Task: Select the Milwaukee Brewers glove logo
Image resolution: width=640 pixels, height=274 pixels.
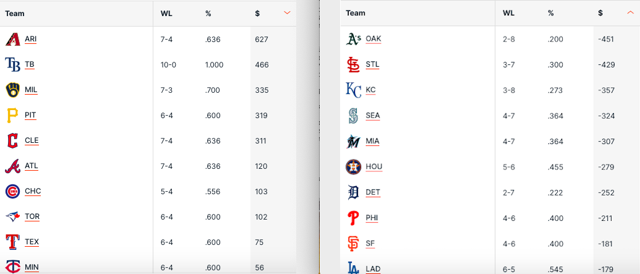Action: [x=12, y=90]
